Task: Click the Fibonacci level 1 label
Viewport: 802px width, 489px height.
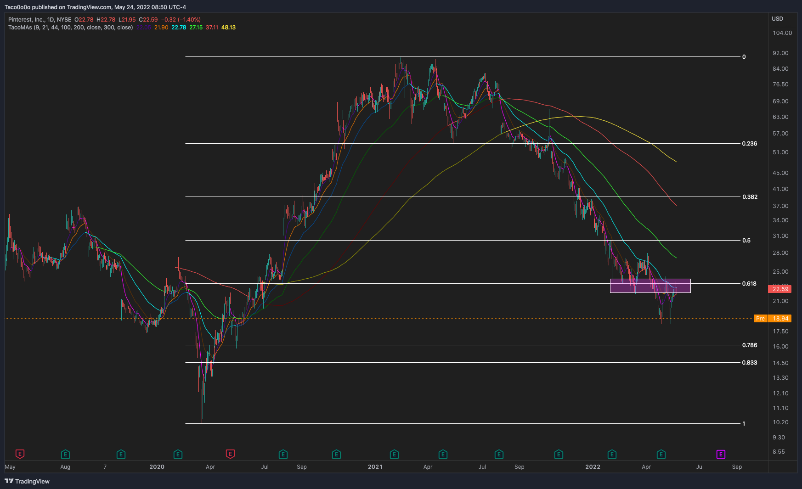Action: click(744, 424)
